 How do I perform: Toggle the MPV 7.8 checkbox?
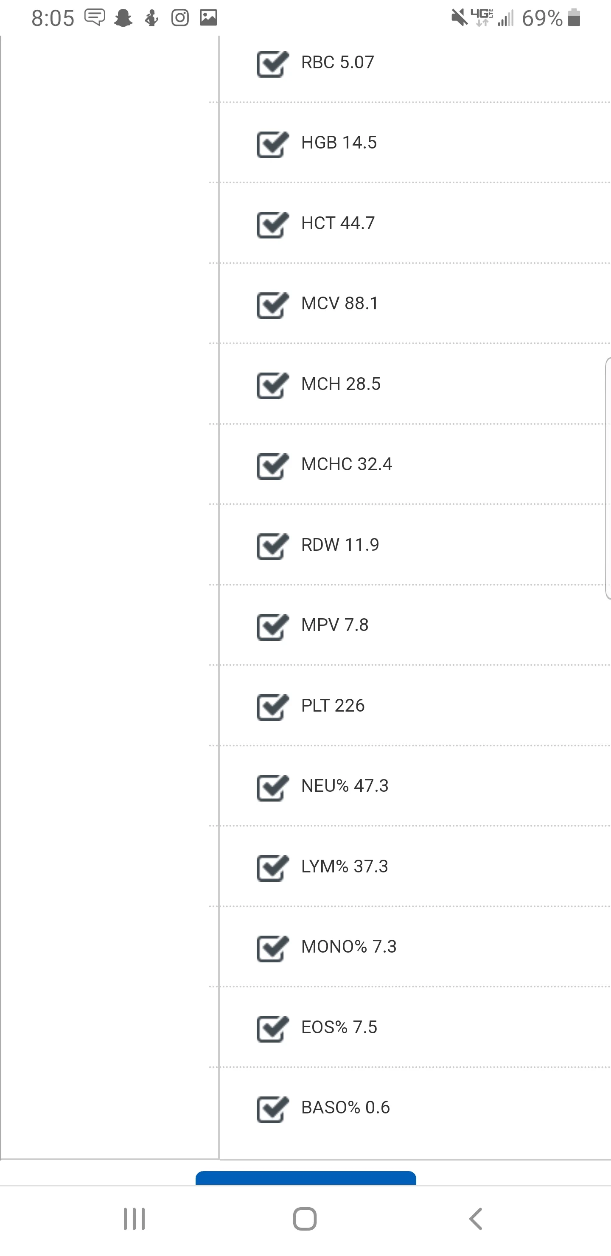272,627
